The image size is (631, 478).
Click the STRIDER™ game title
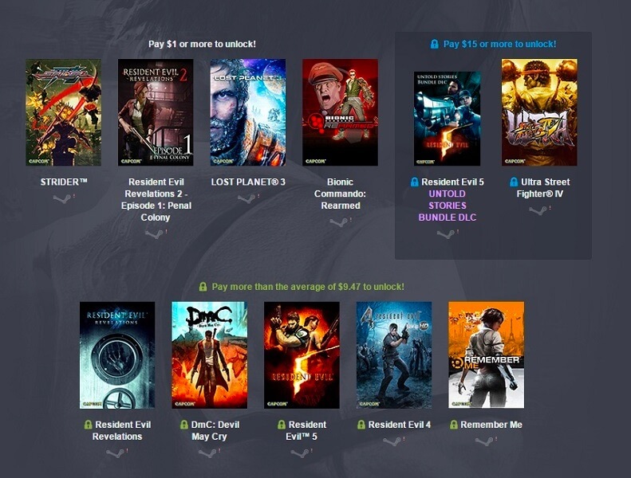64,182
